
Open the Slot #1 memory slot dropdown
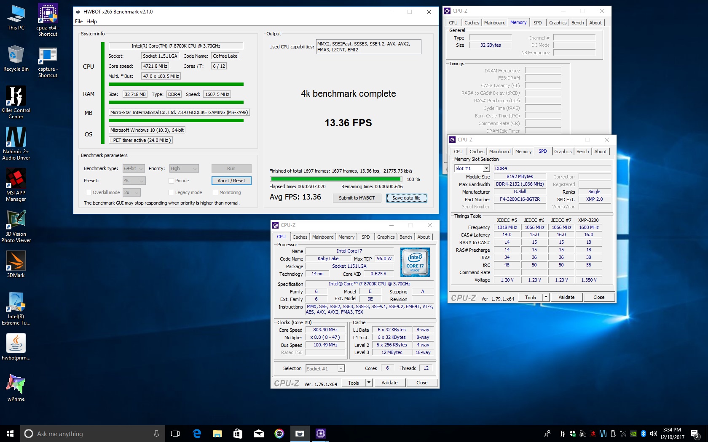point(472,168)
